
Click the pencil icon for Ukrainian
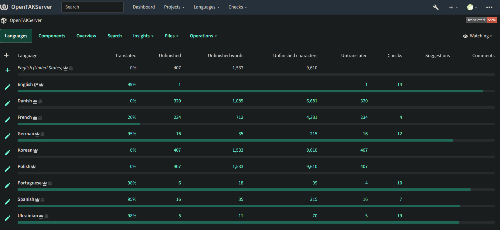coord(8,218)
